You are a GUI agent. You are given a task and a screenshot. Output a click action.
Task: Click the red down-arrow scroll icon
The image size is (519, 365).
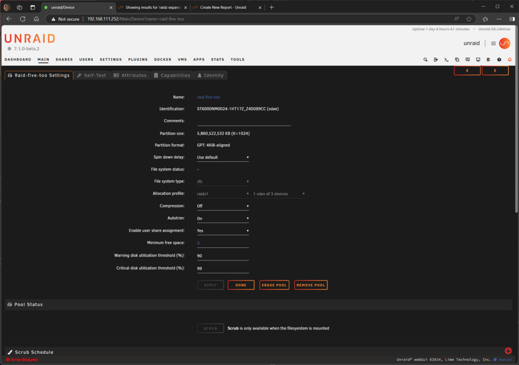[x=508, y=351]
